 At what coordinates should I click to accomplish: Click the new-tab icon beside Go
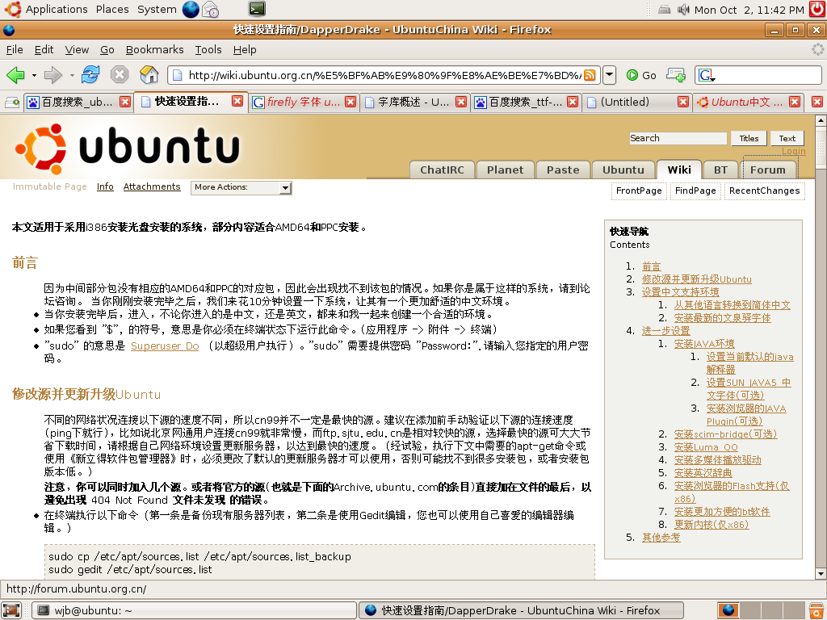click(676, 75)
